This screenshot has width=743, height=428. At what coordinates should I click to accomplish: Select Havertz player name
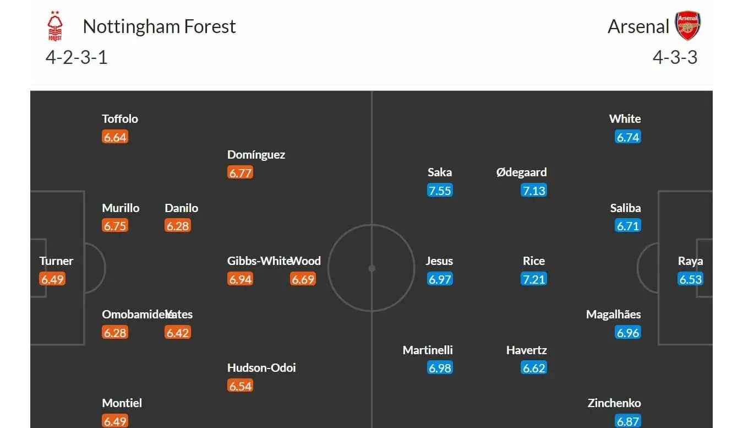[x=527, y=350]
